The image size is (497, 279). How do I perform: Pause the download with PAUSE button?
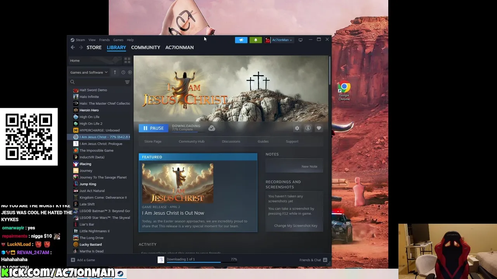tap(153, 128)
